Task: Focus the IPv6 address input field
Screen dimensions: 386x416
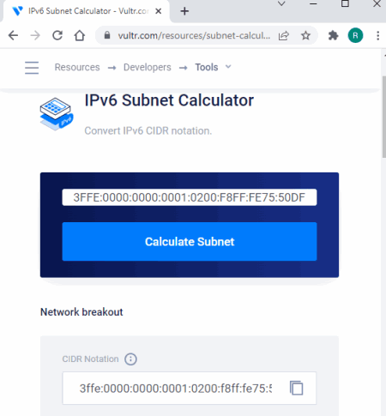Action: tap(190, 197)
